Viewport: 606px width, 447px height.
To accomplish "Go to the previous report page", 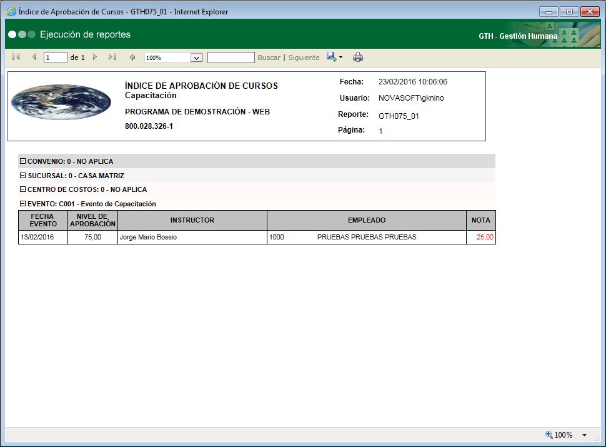I will click(34, 58).
